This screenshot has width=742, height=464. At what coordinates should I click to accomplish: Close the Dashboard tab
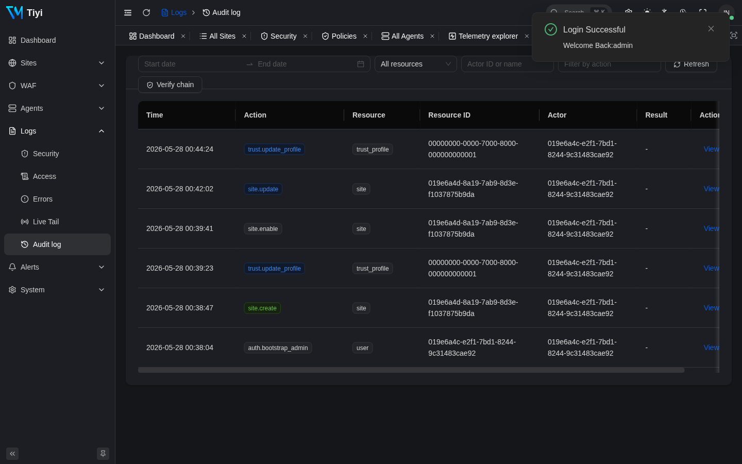pos(183,36)
